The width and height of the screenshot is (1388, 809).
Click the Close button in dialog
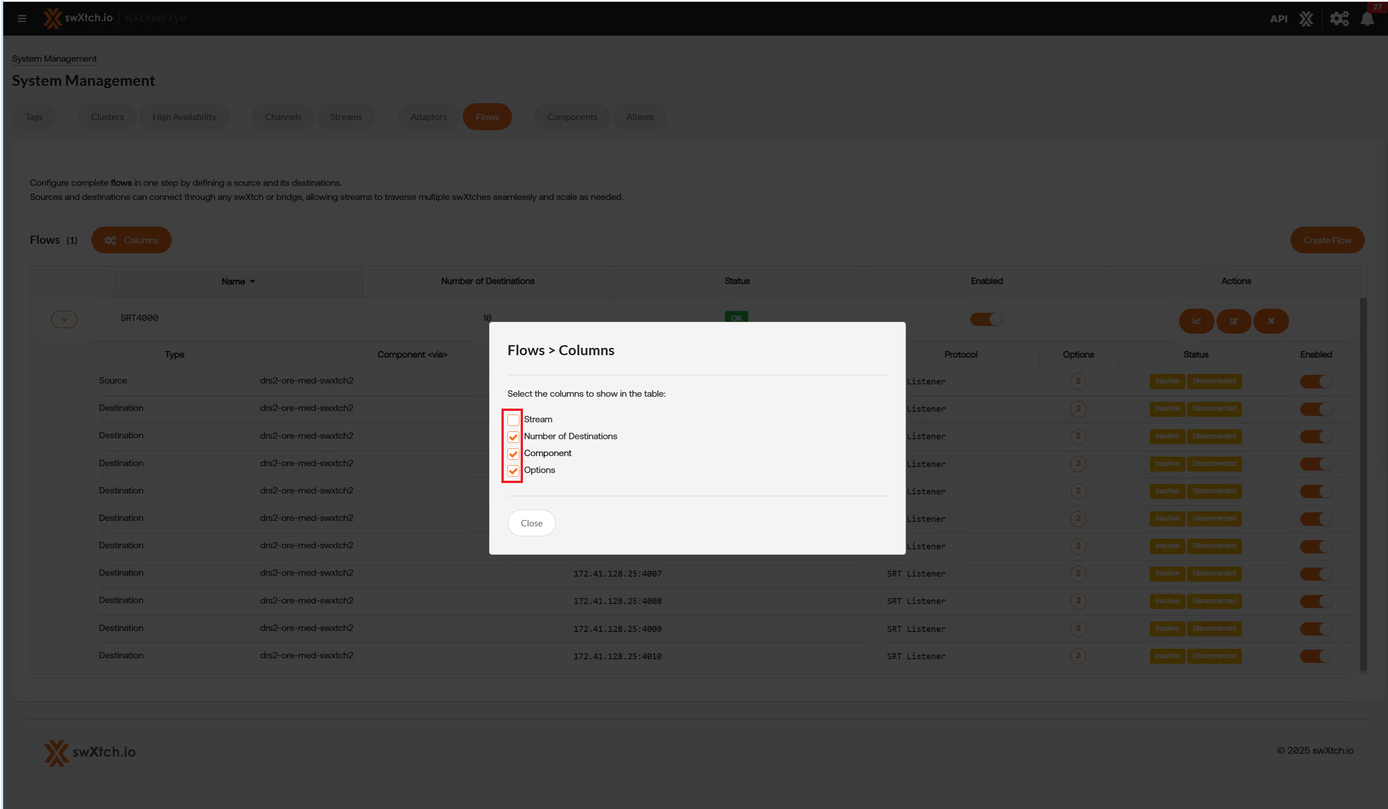[x=531, y=523]
